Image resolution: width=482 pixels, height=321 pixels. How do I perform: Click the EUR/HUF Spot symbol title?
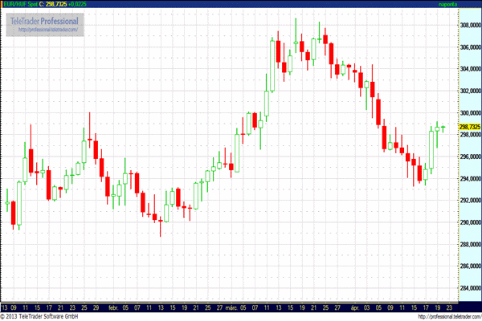click(x=18, y=5)
